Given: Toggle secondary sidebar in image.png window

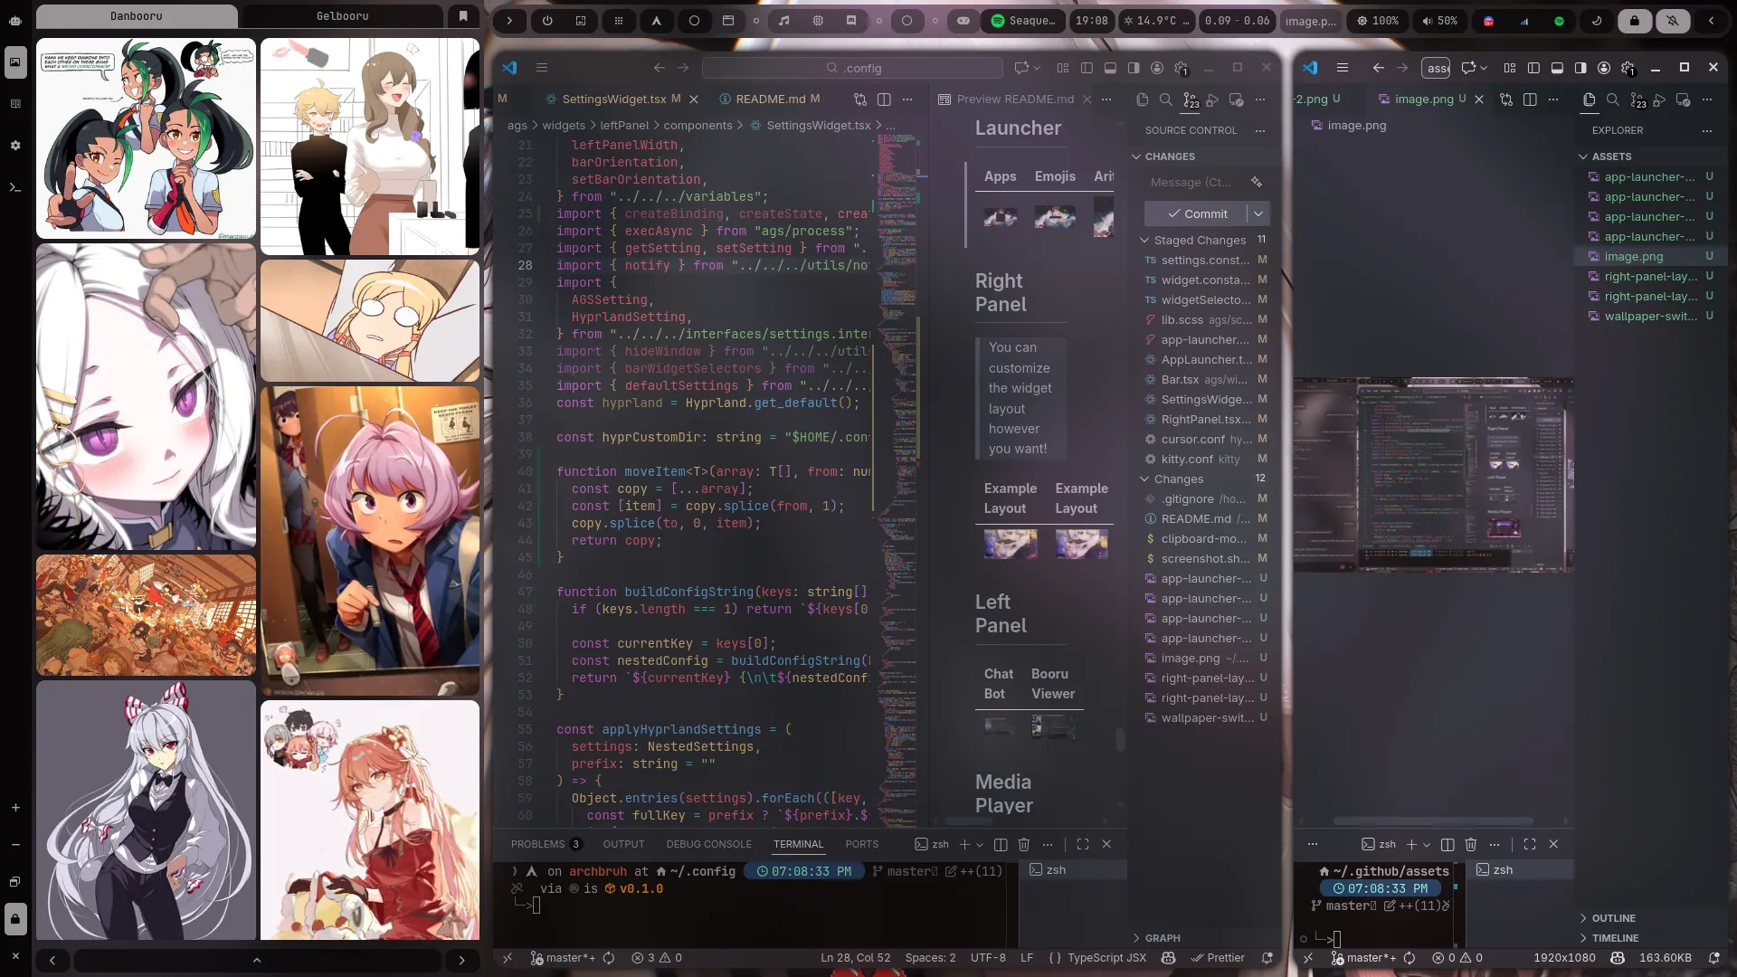Looking at the screenshot, I should click(1580, 68).
